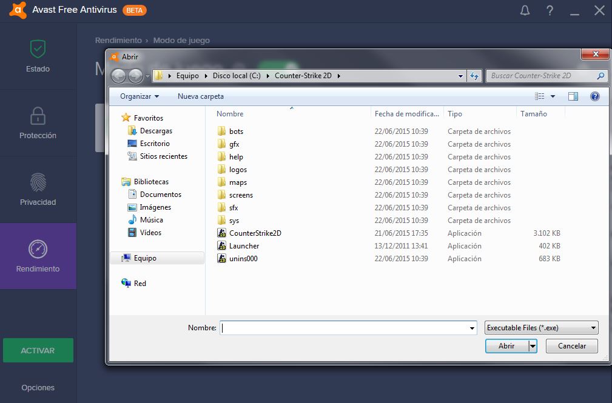Image resolution: width=612 pixels, height=403 pixels.
Task: Select the gfx folder name
Action: click(234, 144)
